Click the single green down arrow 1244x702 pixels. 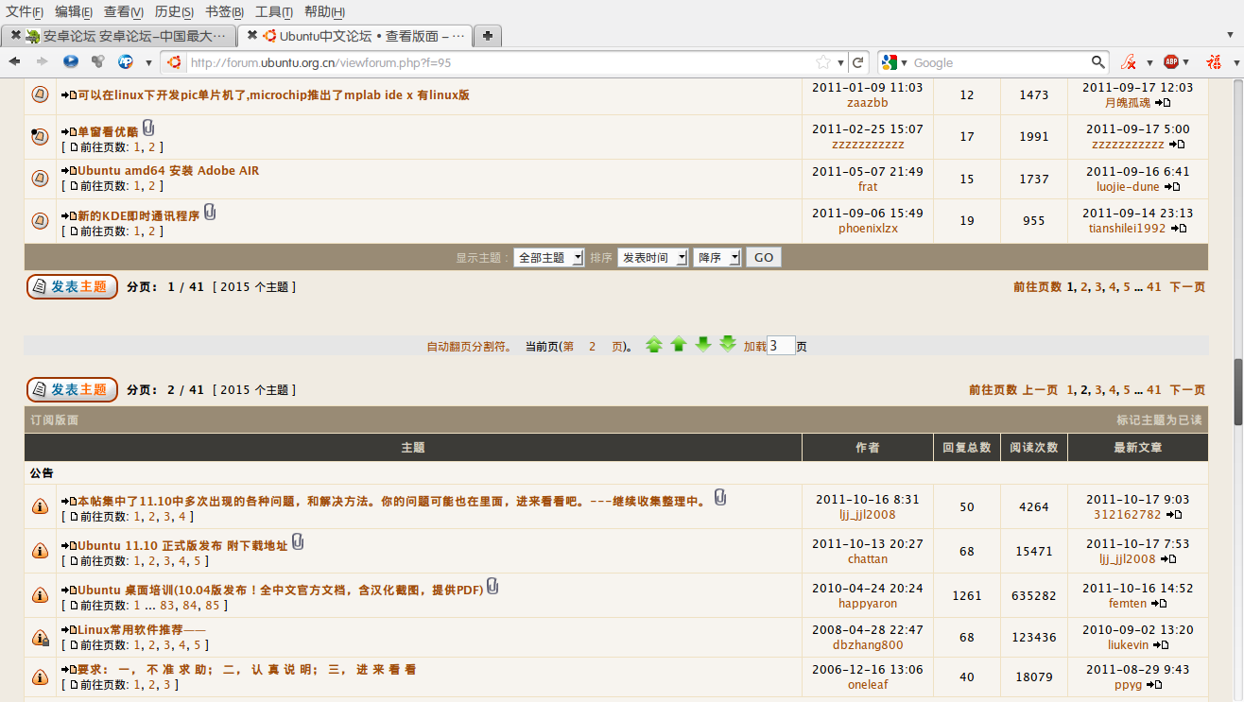pyautogui.click(x=702, y=345)
